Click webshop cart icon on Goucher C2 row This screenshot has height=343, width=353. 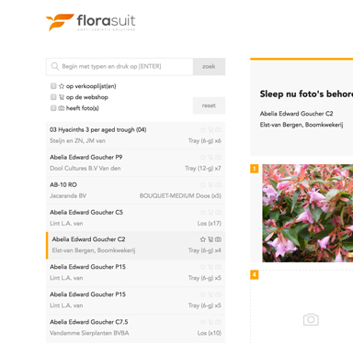(x=211, y=239)
